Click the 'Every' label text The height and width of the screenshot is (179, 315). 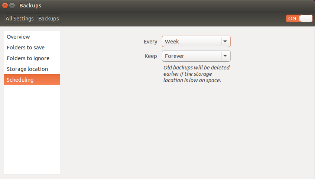click(x=150, y=42)
